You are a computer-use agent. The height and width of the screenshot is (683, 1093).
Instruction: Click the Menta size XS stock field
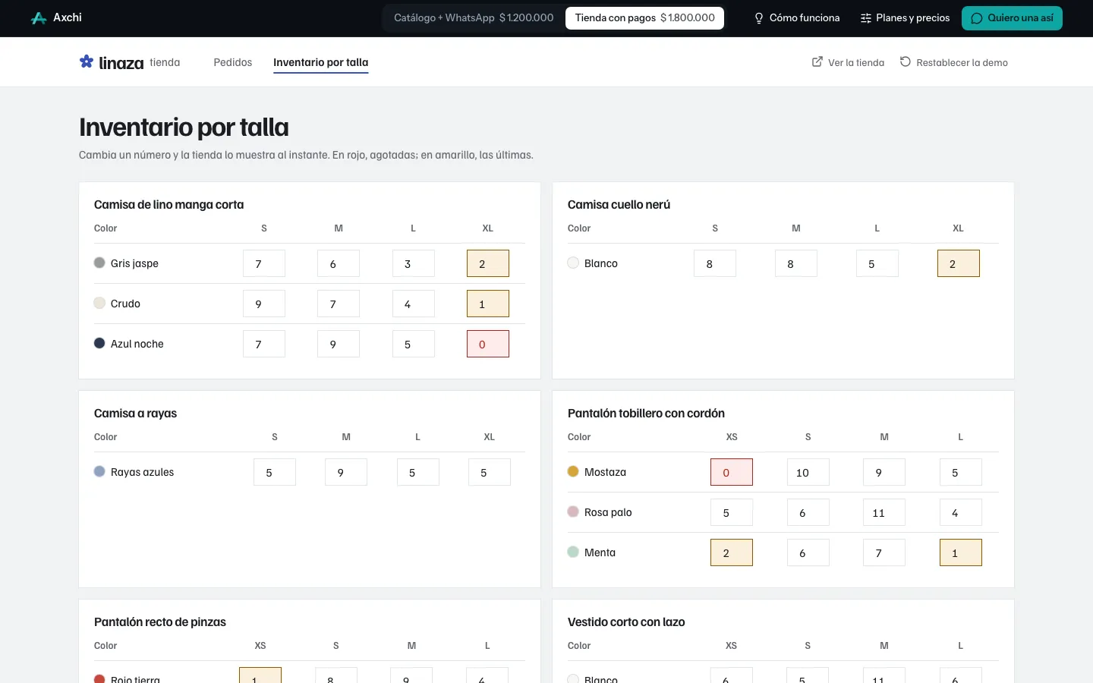tap(732, 552)
